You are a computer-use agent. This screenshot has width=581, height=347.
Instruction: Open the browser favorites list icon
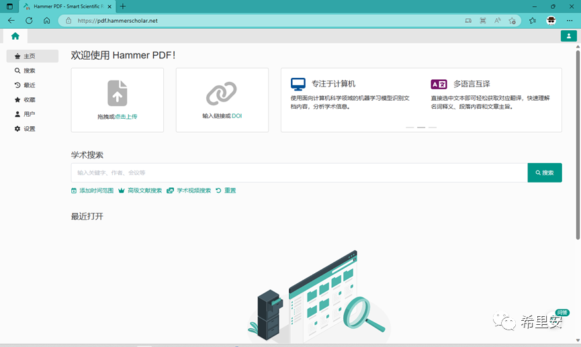click(533, 21)
